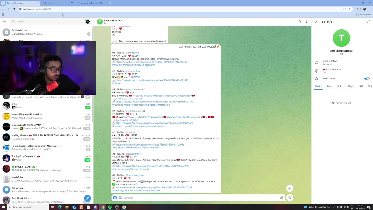Image resolution: width=373 pixels, height=210 pixels.
Task: Click the Windows taskbar search box
Action: point(28,207)
